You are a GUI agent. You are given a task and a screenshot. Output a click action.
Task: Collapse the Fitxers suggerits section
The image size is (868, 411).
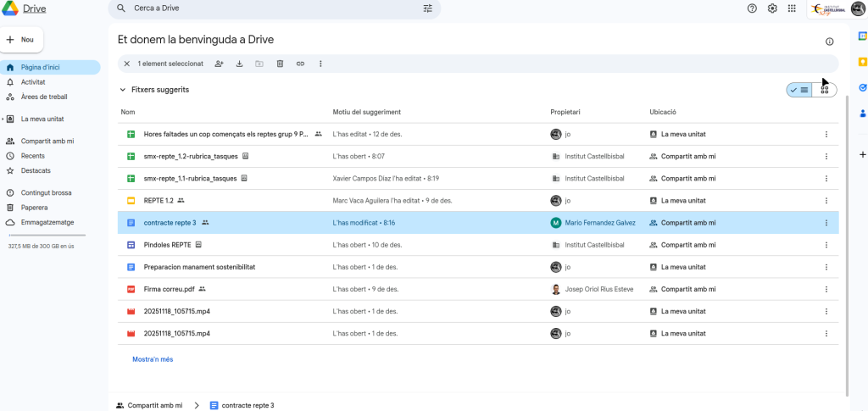tap(123, 90)
